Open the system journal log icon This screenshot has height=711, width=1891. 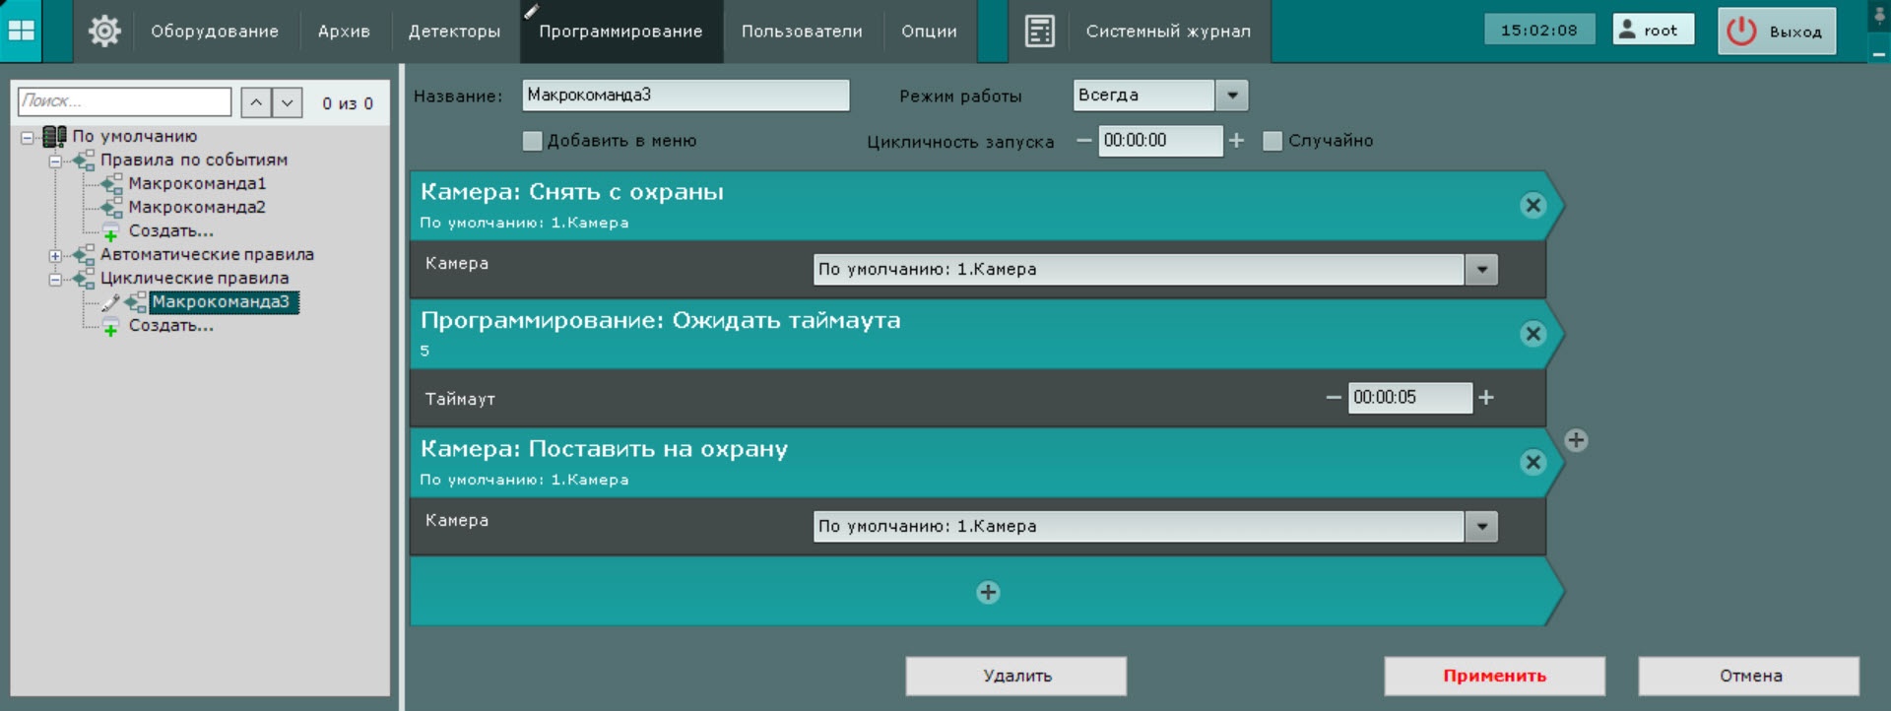pyautogui.click(x=1039, y=31)
